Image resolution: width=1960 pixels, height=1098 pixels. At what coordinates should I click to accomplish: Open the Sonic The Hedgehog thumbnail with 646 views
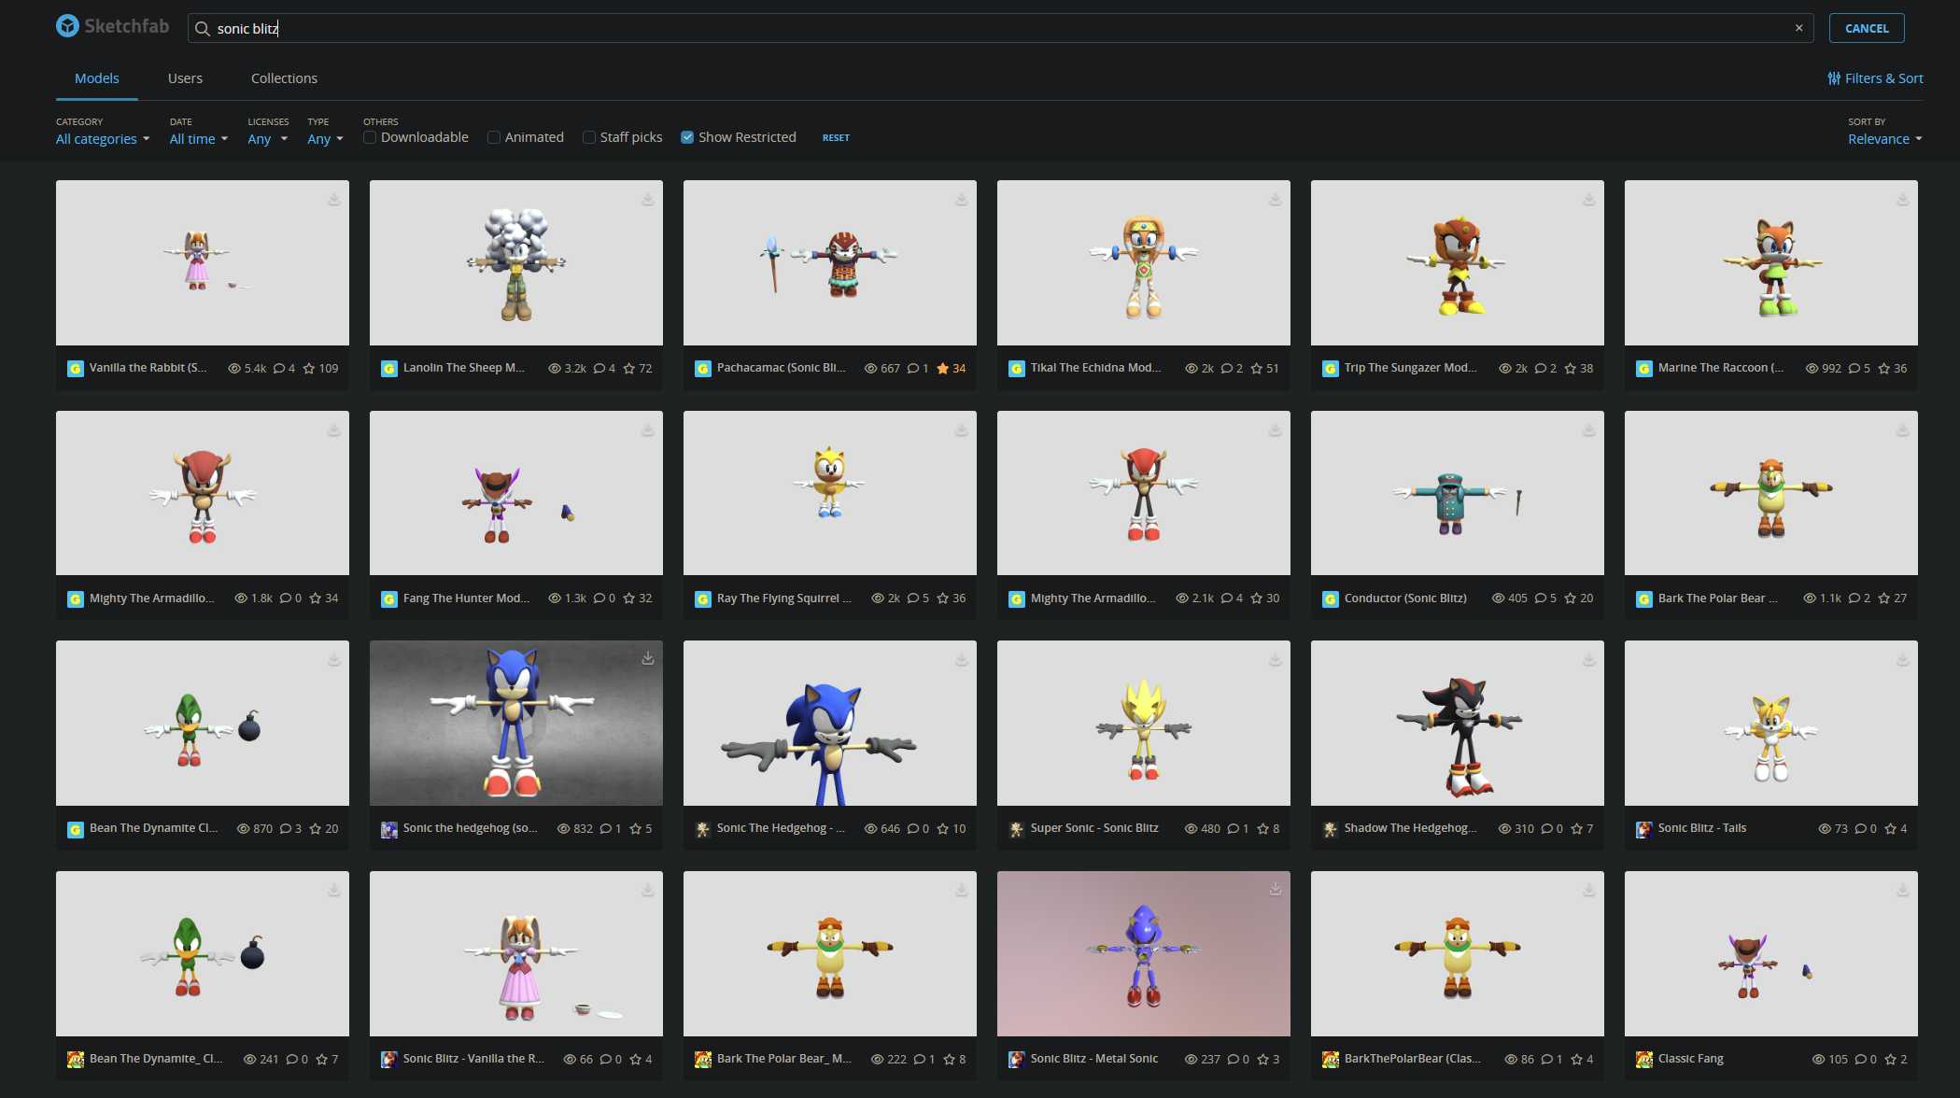click(x=830, y=723)
